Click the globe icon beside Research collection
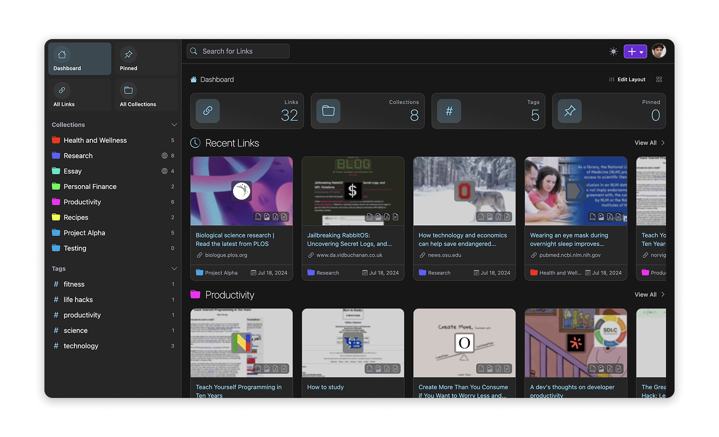 (x=164, y=156)
